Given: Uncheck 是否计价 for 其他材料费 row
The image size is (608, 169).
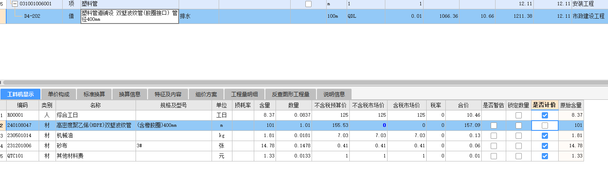Looking at the screenshot, I should click(x=545, y=156).
